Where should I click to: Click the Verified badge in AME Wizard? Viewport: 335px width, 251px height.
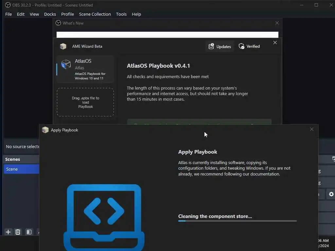[249, 46]
